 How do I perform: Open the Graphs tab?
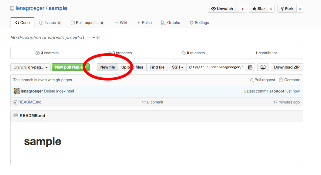click(x=171, y=23)
